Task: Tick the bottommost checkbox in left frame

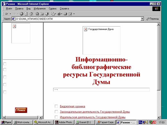Action: [x=5, y=92]
